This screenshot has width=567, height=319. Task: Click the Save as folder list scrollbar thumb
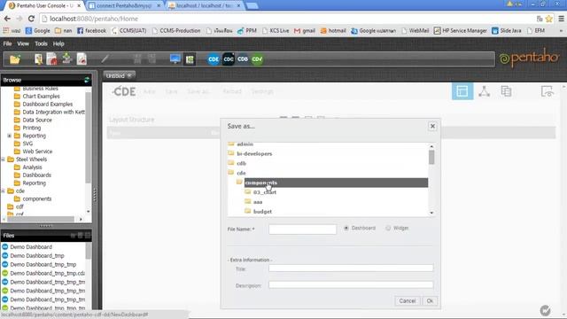pyautogui.click(x=431, y=158)
